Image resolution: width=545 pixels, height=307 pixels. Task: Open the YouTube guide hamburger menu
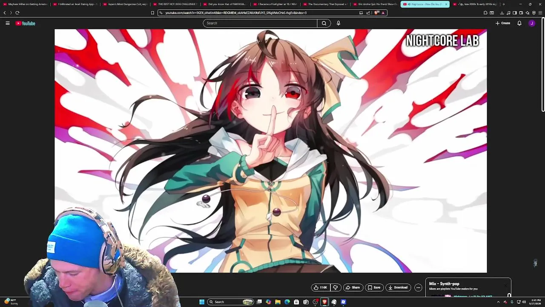point(8,23)
